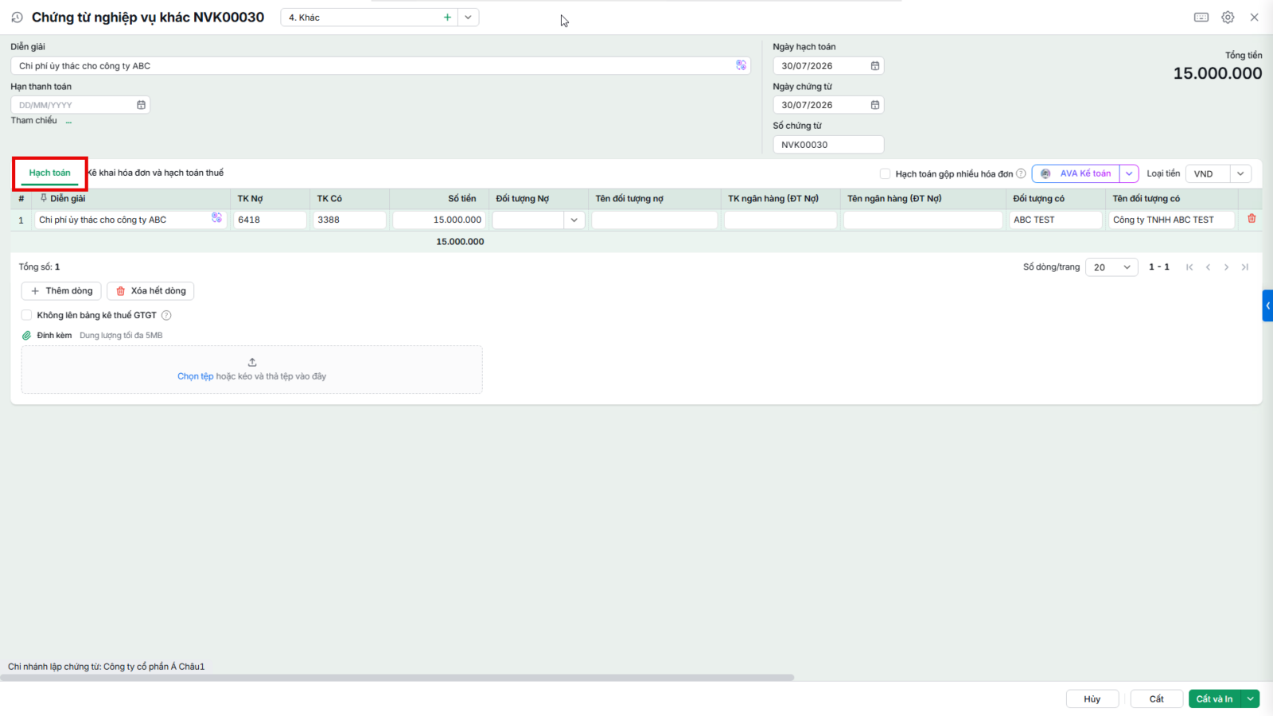Viewport: 1273px width, 716px height.
Task: Click the TK Nợ cell with 6418
Action: click(x=270, y=220)
